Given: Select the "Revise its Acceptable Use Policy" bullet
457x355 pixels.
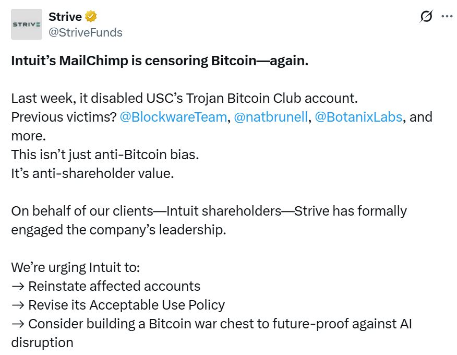Looking at the screenshot, I should [x=126, y=305].
